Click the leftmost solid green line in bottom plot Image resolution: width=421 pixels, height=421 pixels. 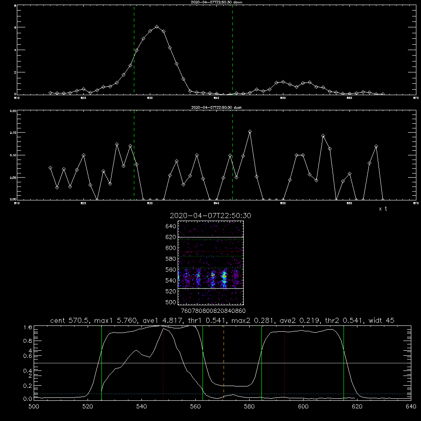101,363
